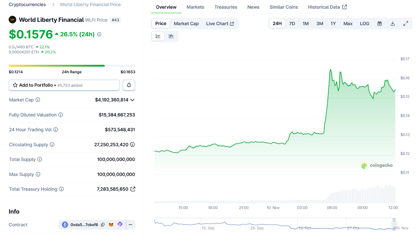
Task: Select the 7D time range
Action: pyautogui.click(x=292, y=24)
